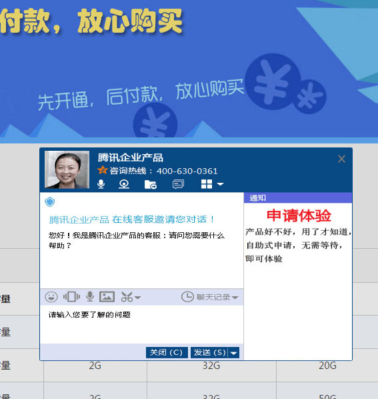Open the four-squares apps grid icon
Viewport: 378px width, 399px height.
[207, 184]
